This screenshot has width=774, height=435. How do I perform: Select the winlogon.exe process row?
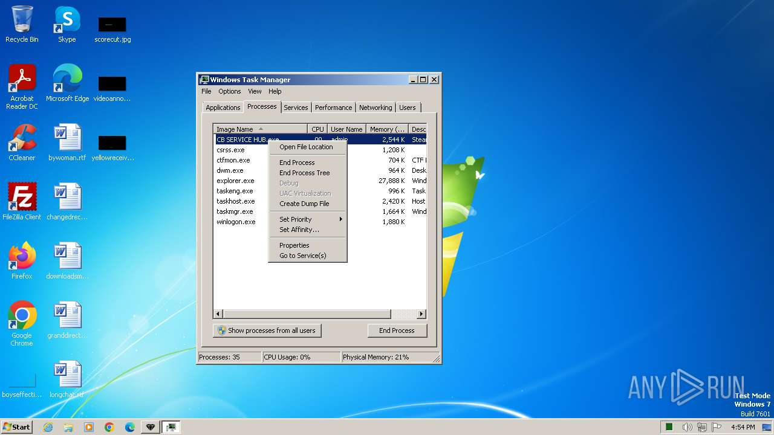click(x=320, y=222)
